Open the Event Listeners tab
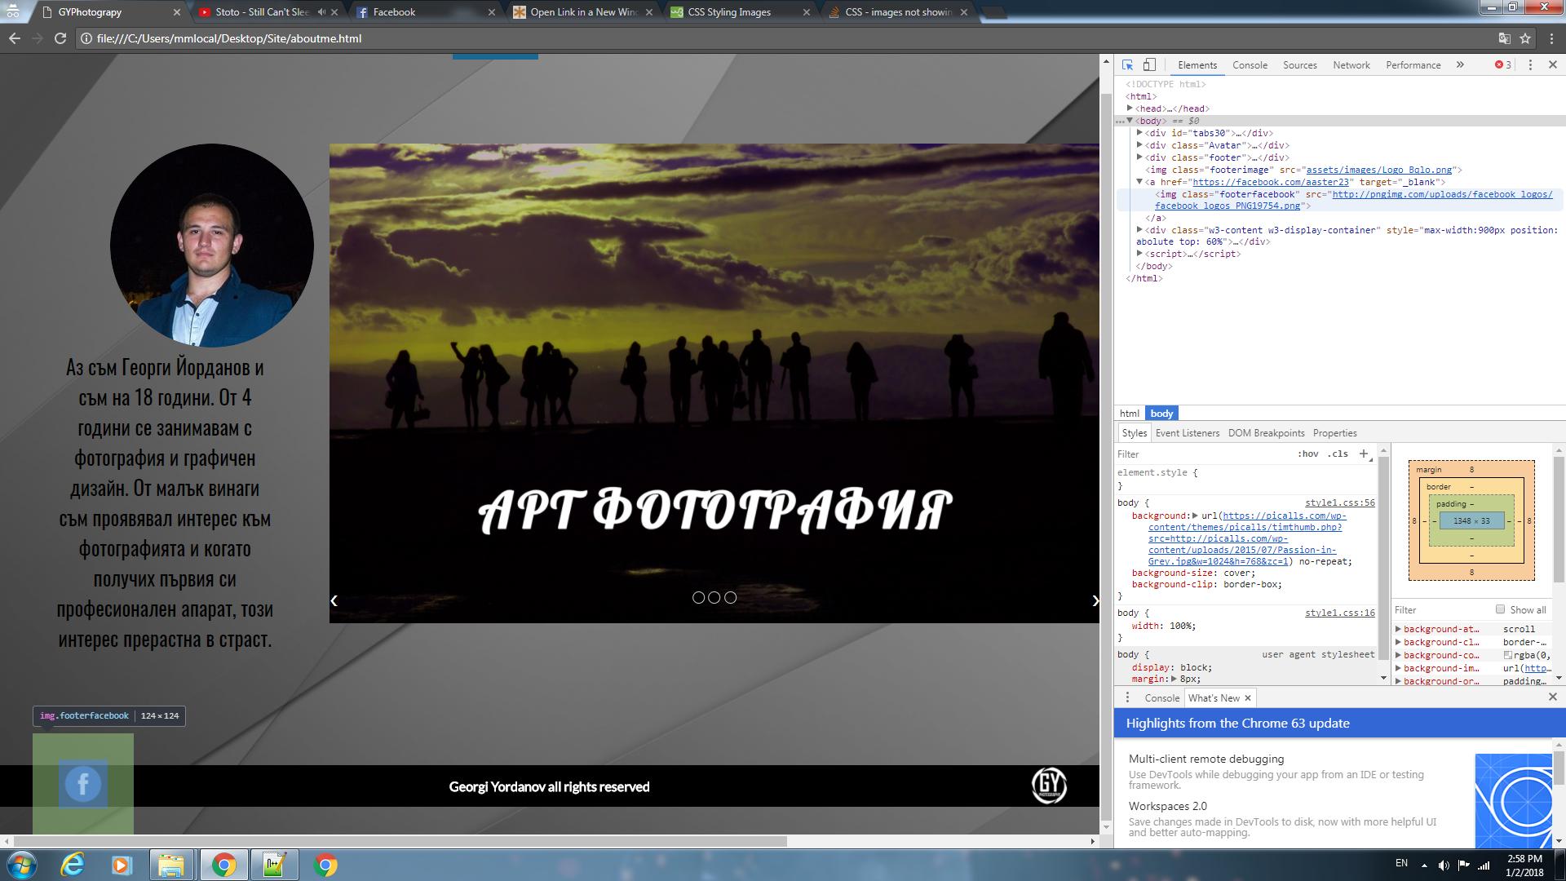Viewport: 1566px width, 881px height. (1188, 433)
